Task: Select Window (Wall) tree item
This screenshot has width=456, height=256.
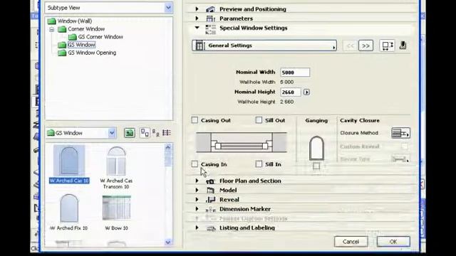Action: click(74, 21)
